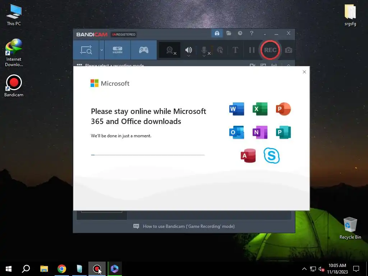Click the BANDICAM logo in the title bar
The image size is (368, 276).
[x=92, y=34]
